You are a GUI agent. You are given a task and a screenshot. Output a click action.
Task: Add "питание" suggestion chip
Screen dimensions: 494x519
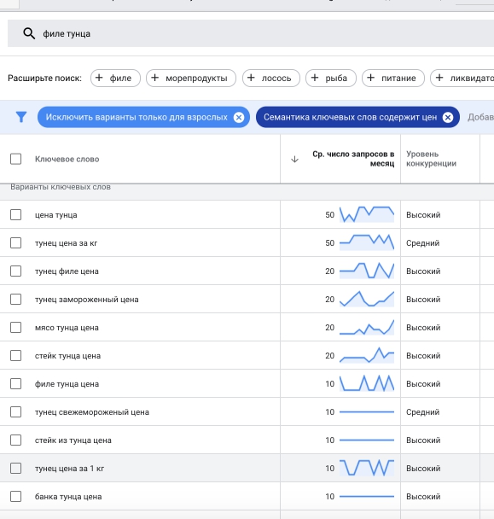coord(393,79)
